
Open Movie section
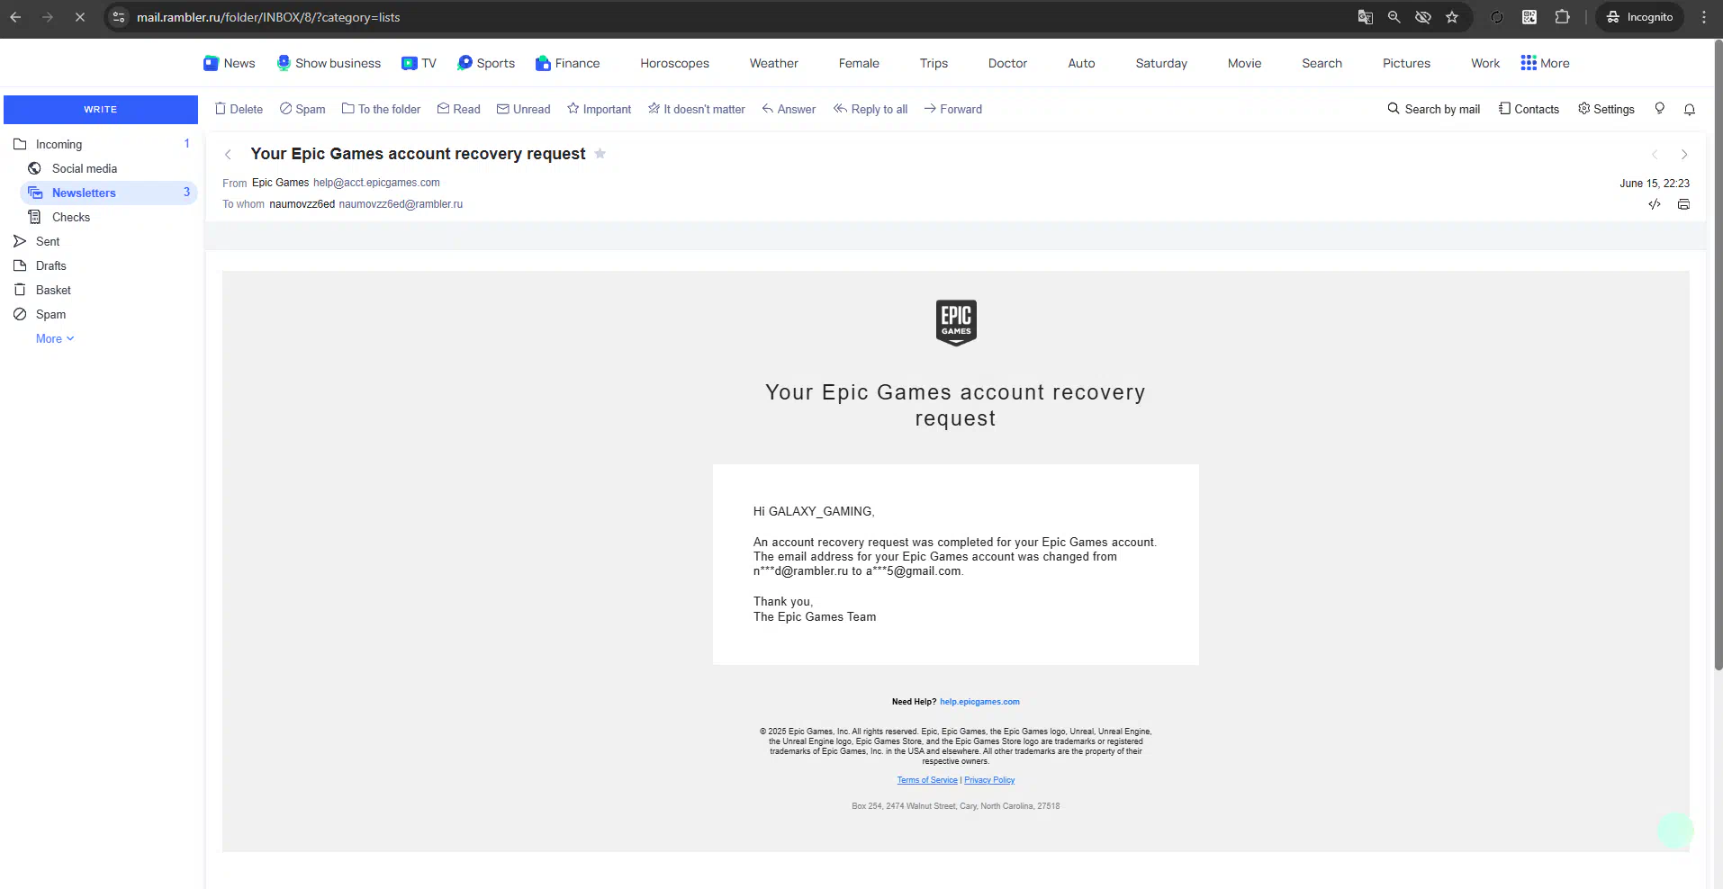click(x=1244, y=63)
